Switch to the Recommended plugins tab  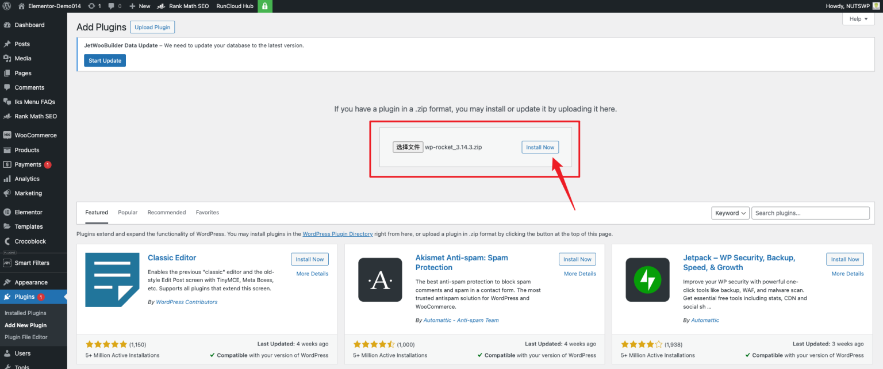pyautogui.click(x=167, y=212)
